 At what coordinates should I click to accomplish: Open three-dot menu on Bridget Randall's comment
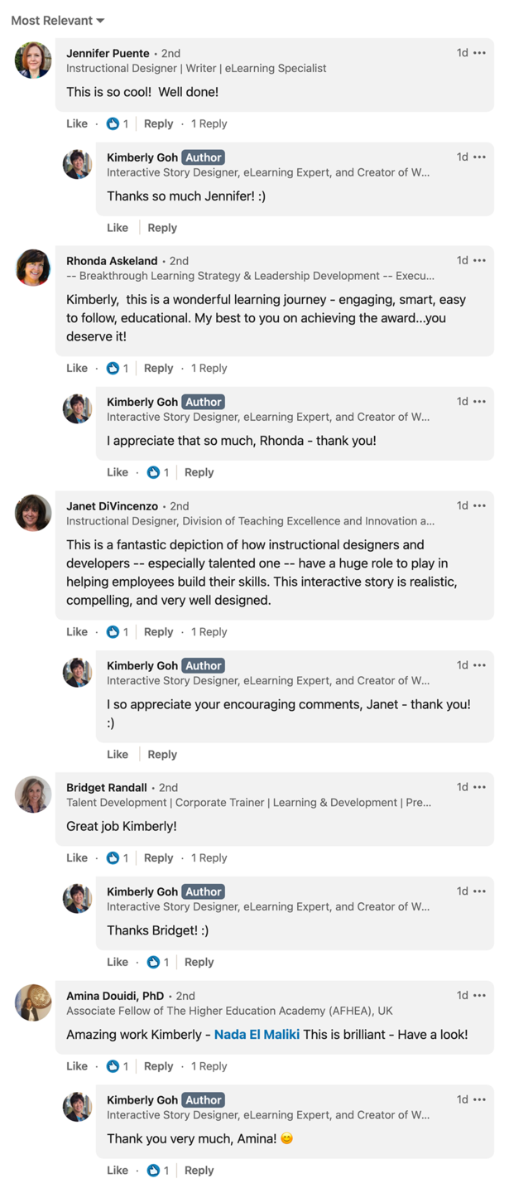[479, 787]
